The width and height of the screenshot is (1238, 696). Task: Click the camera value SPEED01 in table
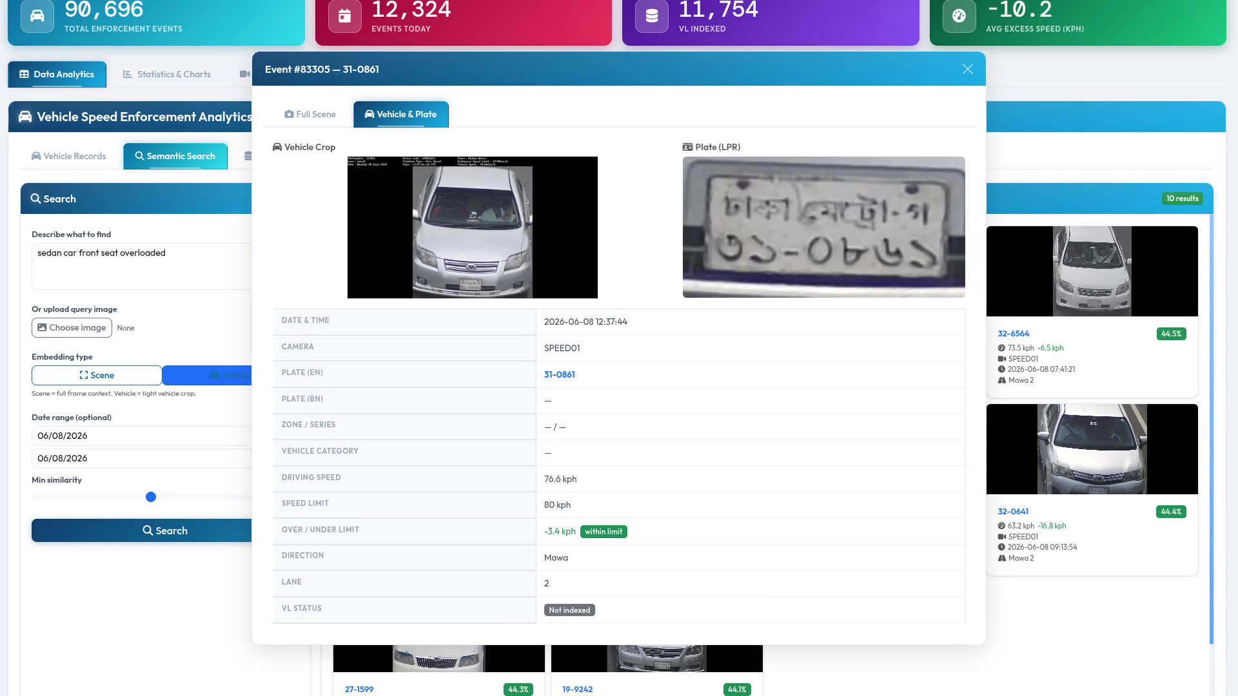(x=562, y=348)
